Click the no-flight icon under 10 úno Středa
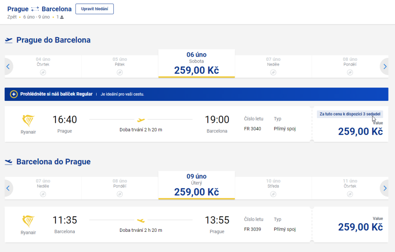Screen dimensions: 395x252 [x=273, y=194]
